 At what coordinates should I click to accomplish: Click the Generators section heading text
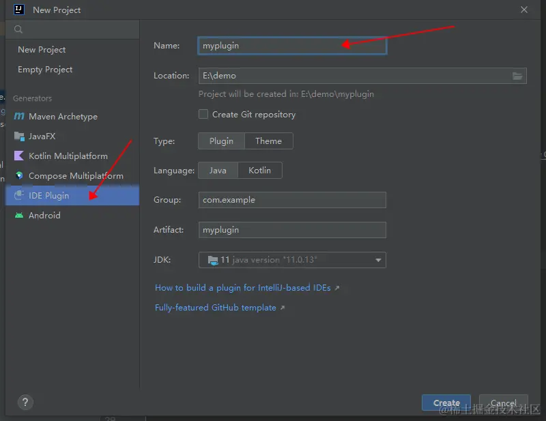[x=32, y=98]
